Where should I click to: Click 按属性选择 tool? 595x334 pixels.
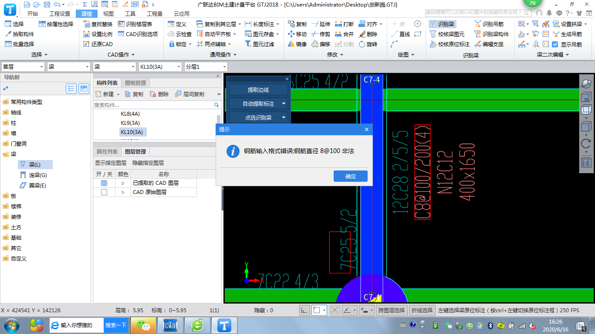click(x=56, y=24)
